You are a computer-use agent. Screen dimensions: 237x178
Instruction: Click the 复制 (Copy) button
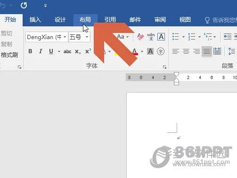[x=7, y=44]
